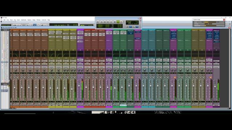Click the volume fader on the first purple aux strip

point(79,86)
